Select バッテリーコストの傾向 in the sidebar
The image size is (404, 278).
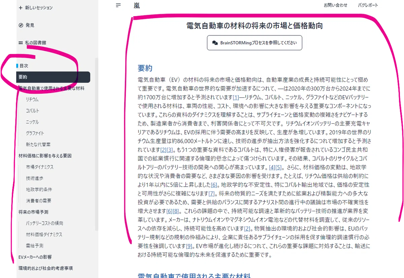tap(44, 223)
